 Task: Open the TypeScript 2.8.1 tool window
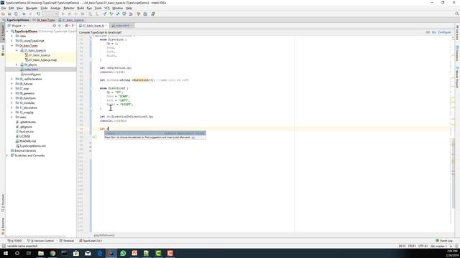[91, 241]
